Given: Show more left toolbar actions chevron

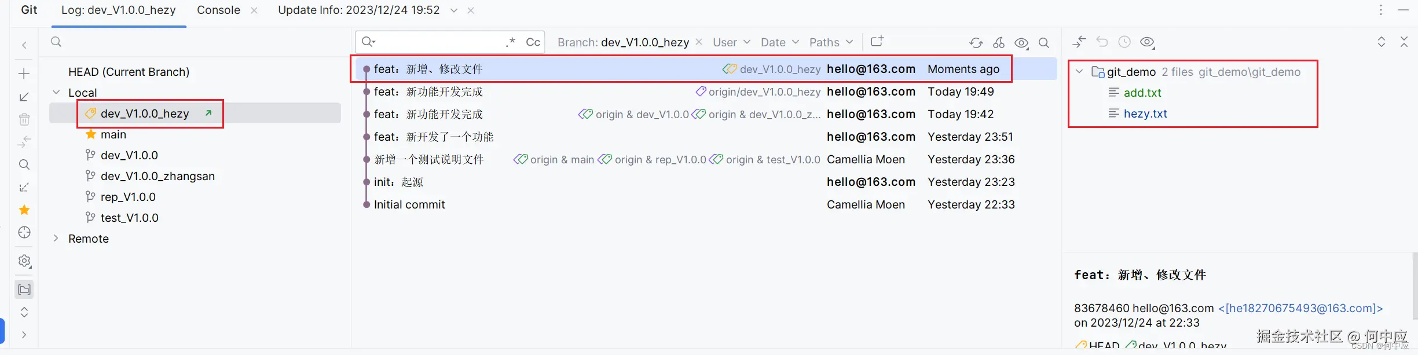Looking at the screenshot, I should (x=24, y=335).
